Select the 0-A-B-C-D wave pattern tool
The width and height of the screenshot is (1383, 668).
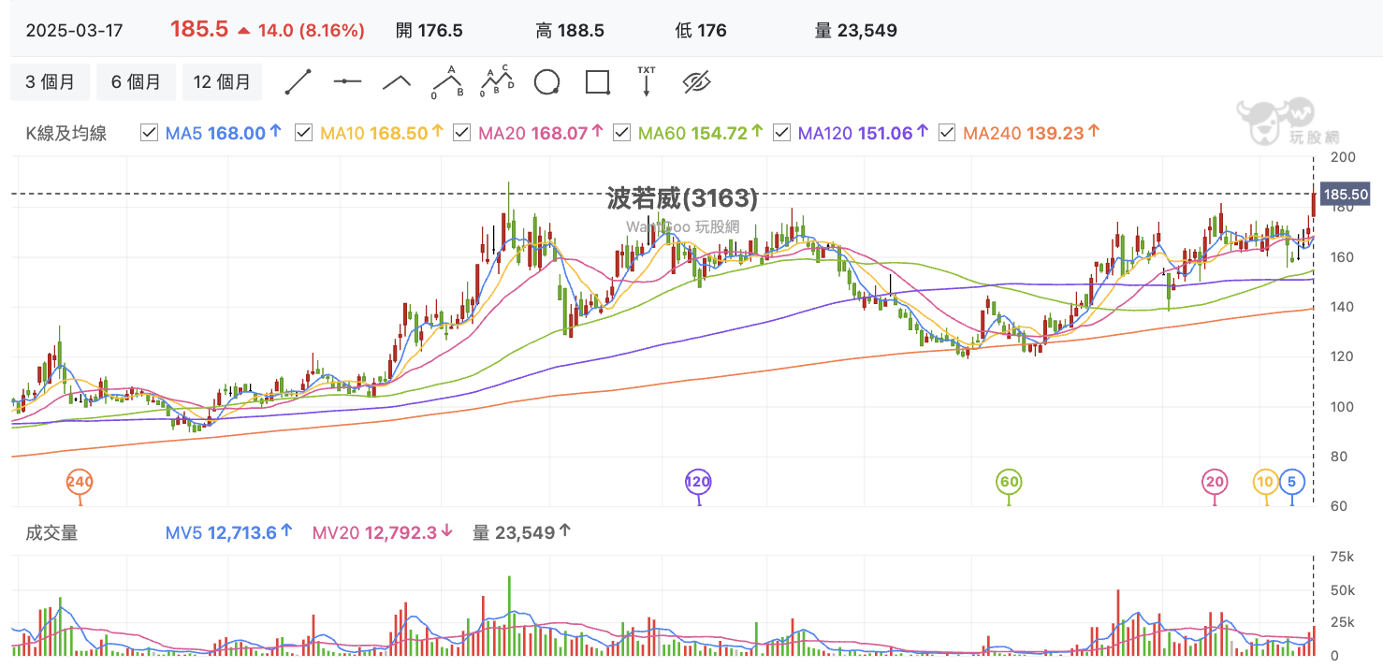click(x=498, y=81)
